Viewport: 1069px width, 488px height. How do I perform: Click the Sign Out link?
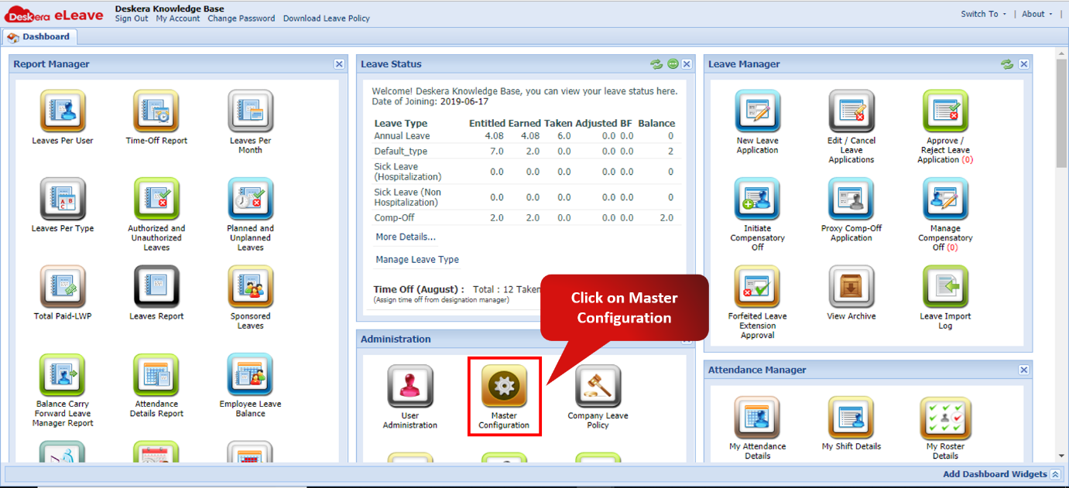[x=132, y=19]
